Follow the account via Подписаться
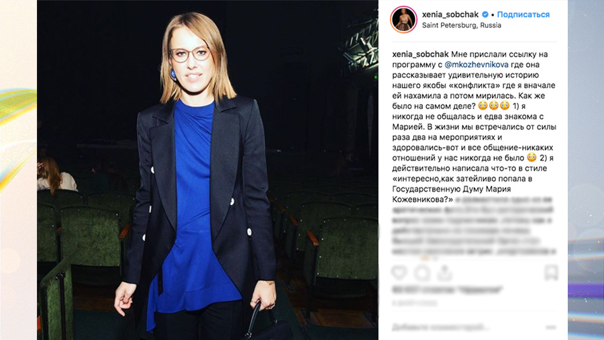 (x=523, y=15)
